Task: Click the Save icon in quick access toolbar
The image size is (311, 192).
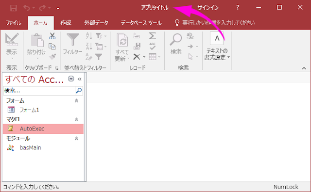Action: click(14, 8)
